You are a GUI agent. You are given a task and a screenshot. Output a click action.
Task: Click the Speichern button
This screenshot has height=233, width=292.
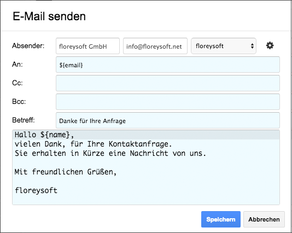tap(221, 219)
